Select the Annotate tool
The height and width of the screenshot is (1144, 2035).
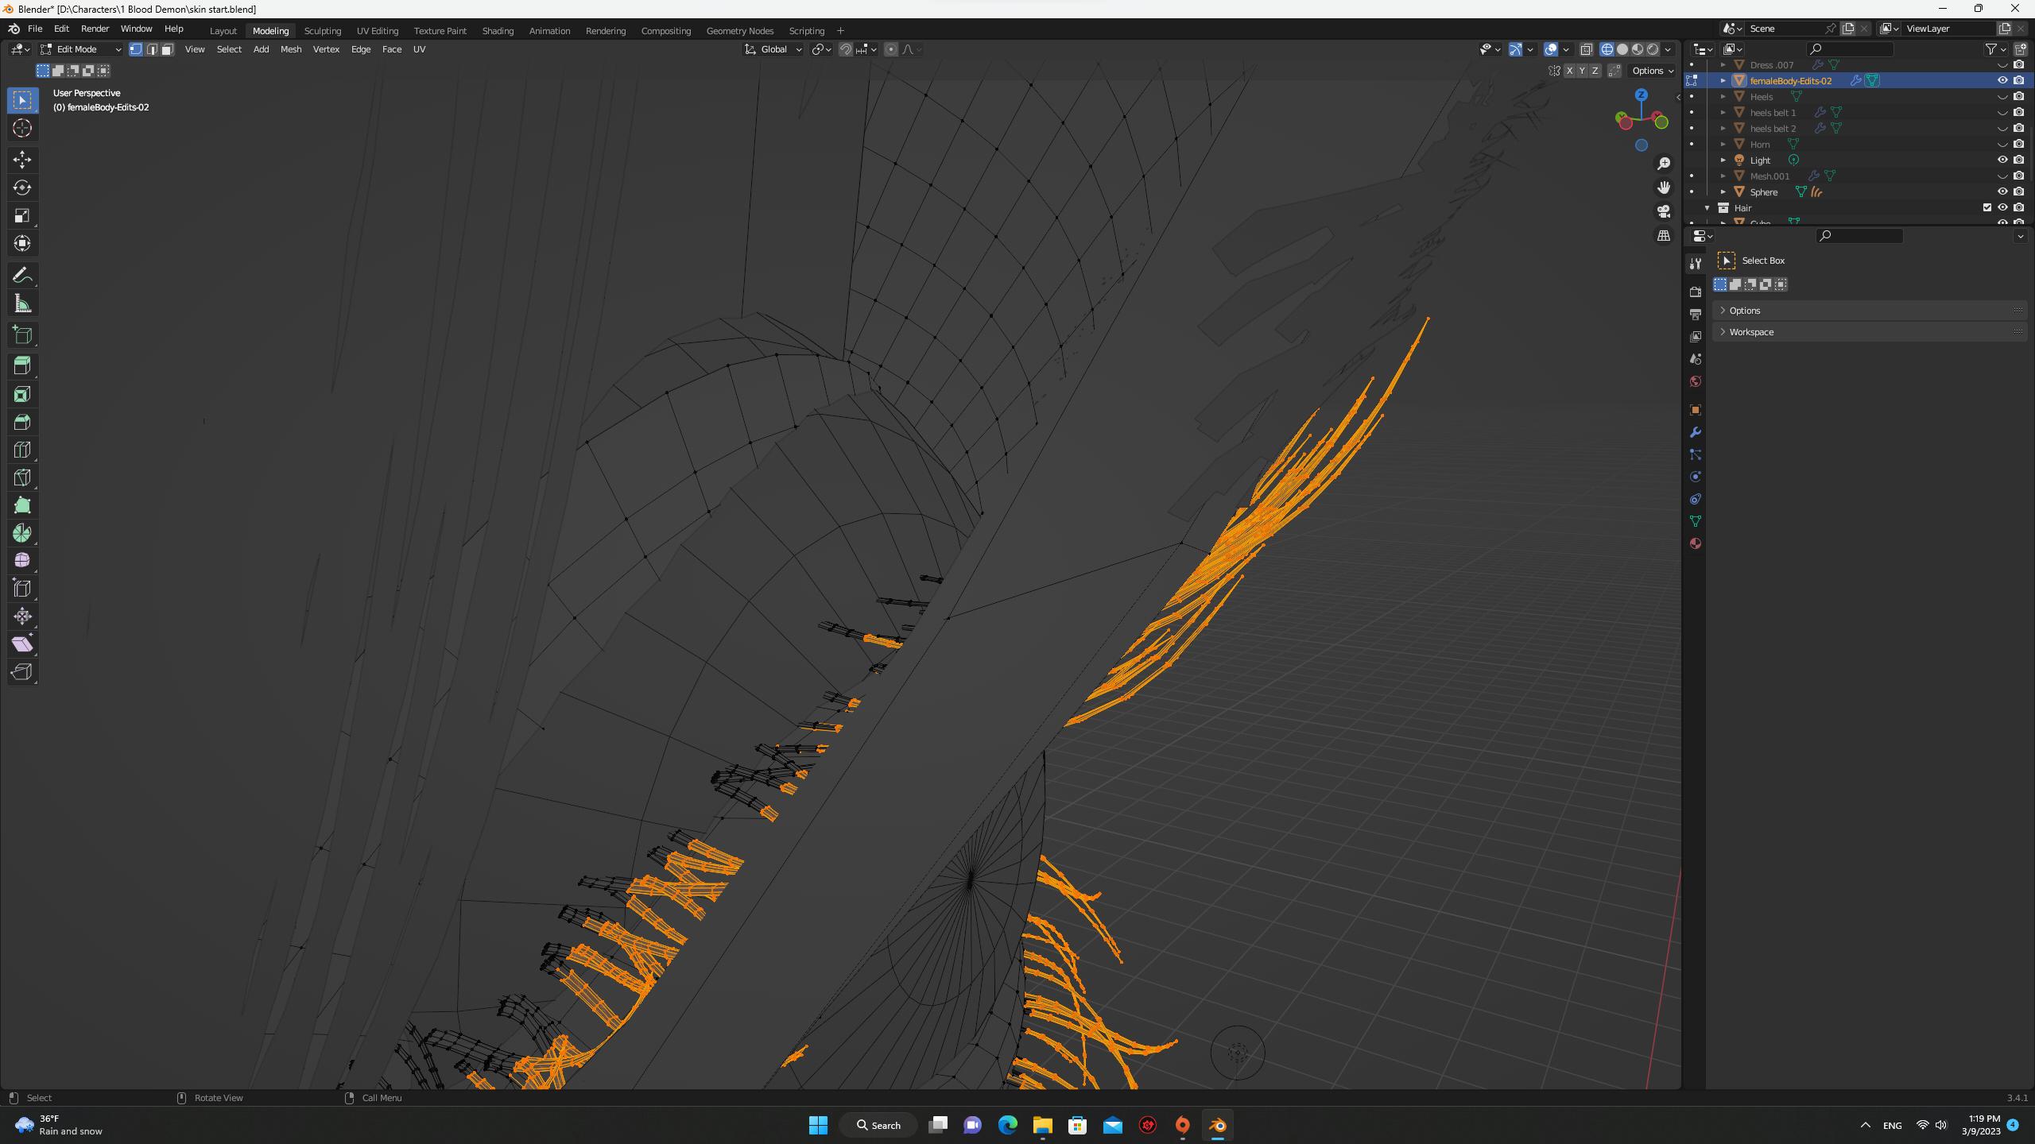pos(22,276)
